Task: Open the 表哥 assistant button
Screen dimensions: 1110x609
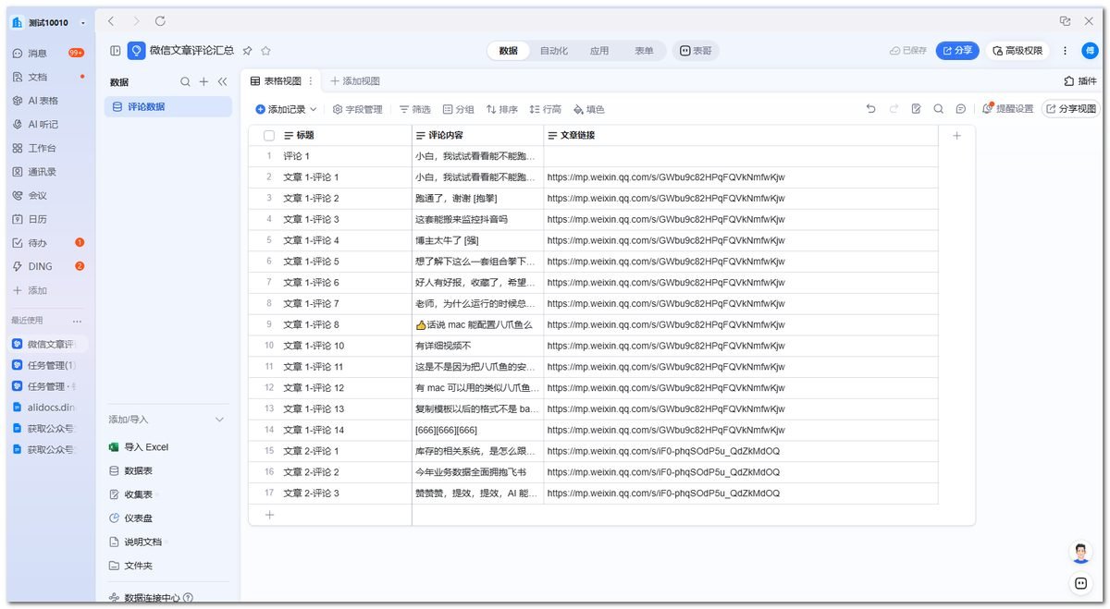Action: [696, 51]
